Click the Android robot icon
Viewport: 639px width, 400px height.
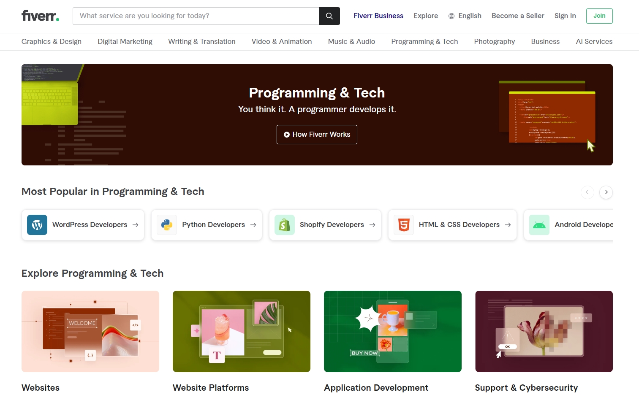tap(539, 225)
